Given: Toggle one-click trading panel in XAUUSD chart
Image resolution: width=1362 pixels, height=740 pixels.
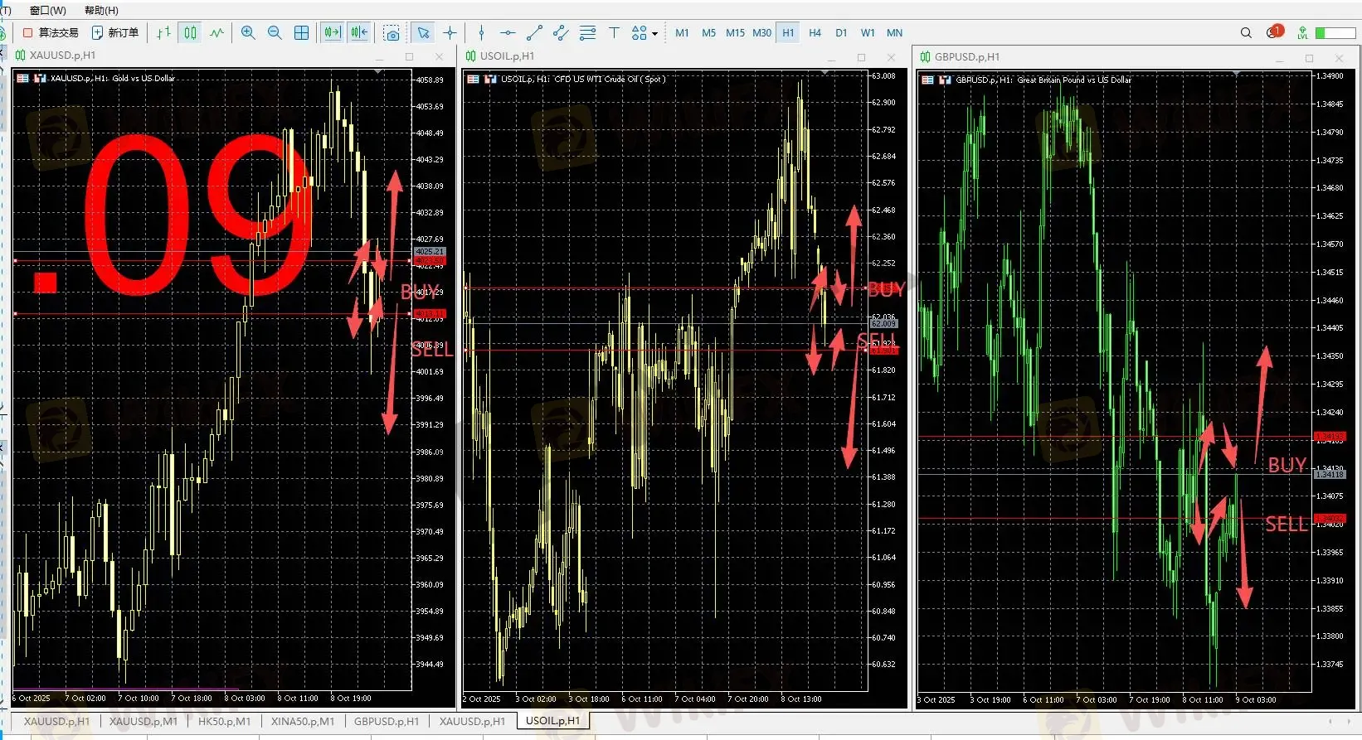Looking at the screenshot, I should 23,79.
